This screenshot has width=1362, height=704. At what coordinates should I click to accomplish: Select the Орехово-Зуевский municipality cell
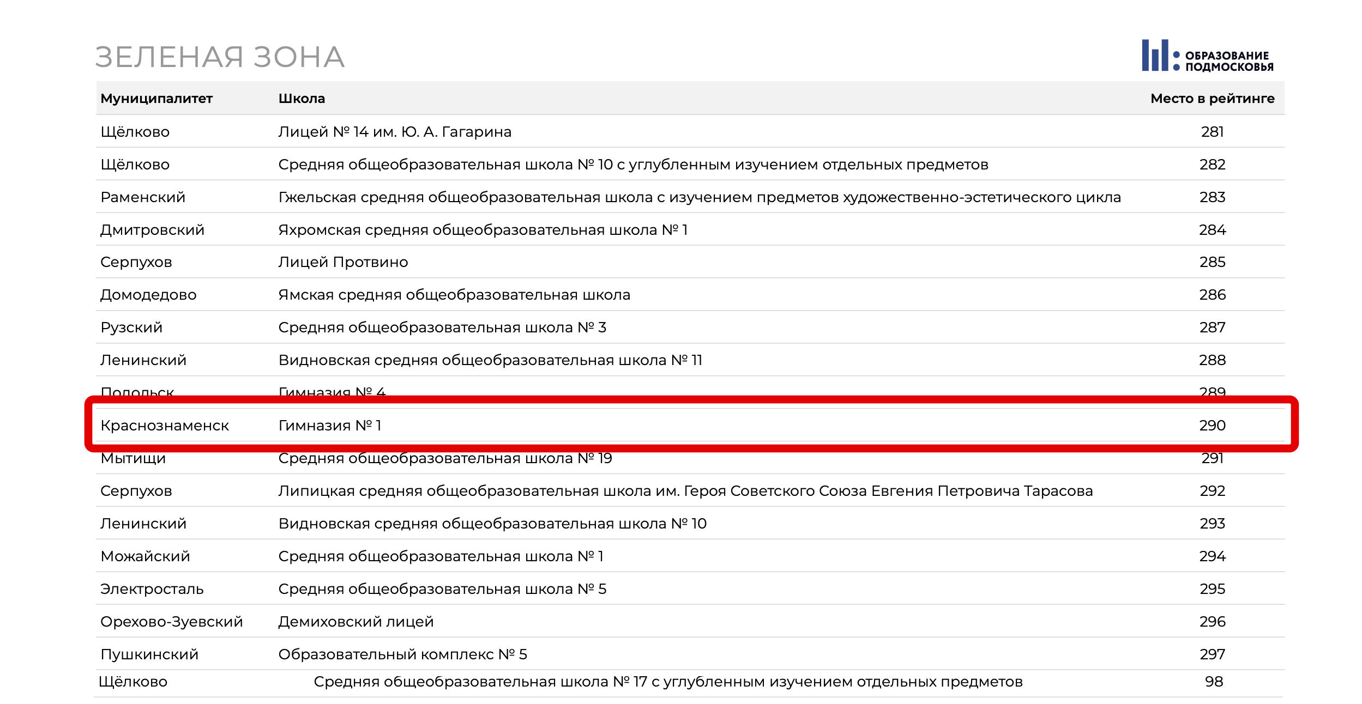(x=172, y=622)
